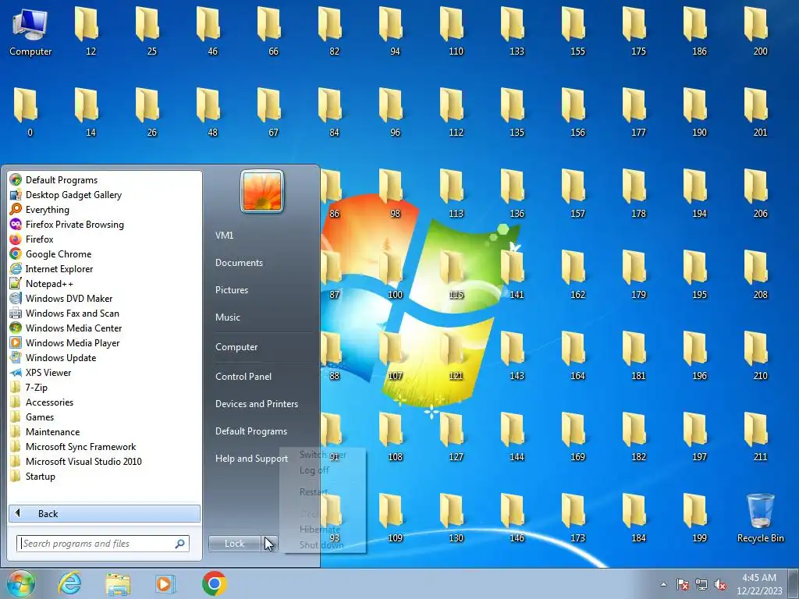Open Documents from the Start menu

click(x=239, y=263)
